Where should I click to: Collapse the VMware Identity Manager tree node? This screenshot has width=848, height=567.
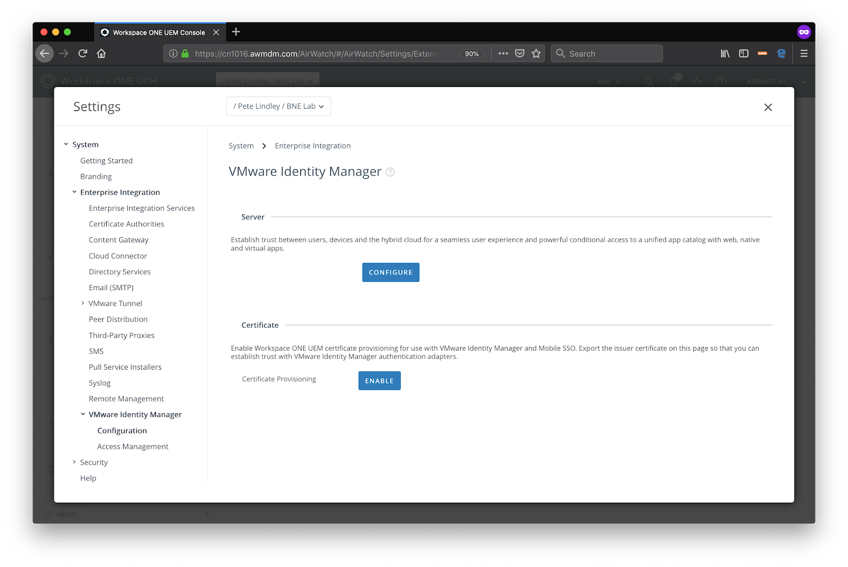tap(83, 414)
